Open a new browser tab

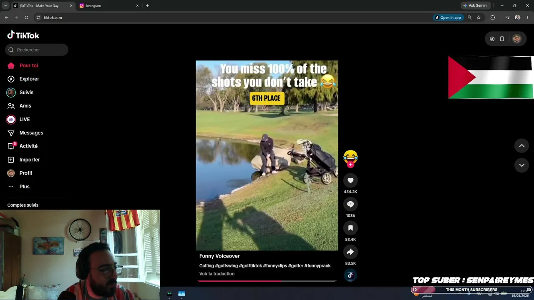[147, 6]
